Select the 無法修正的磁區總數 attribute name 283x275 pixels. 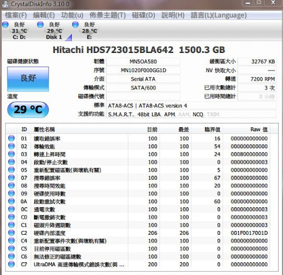tap(57, 257)
